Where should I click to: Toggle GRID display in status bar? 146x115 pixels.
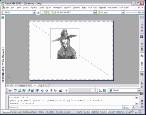[86, 112]
